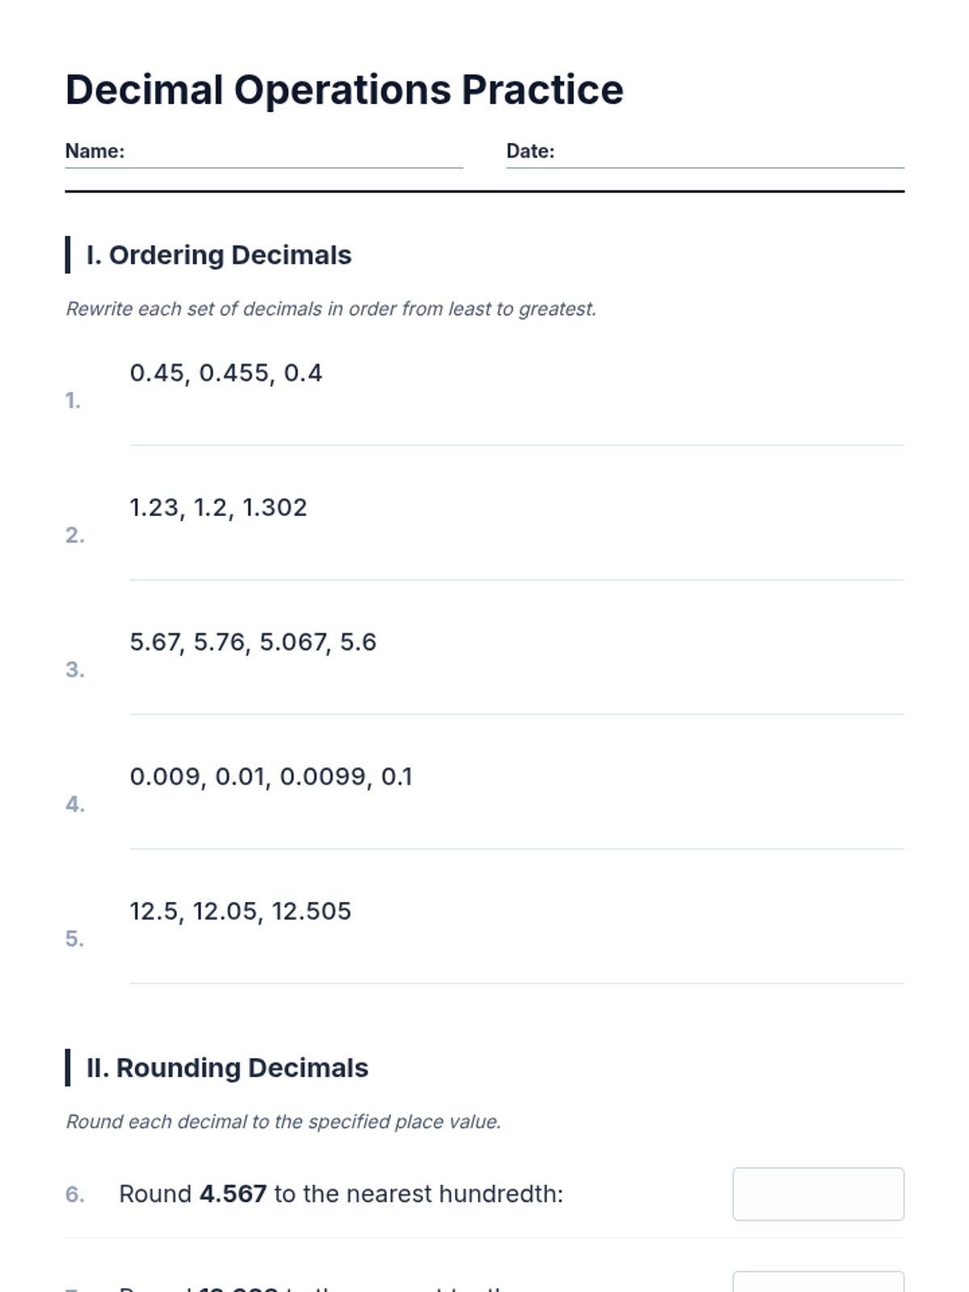The height and width of the screenshot is (1292, 969).
Task: Click the least to greatest instruction text
Action: pyautogui.click(x=330, y=309)
